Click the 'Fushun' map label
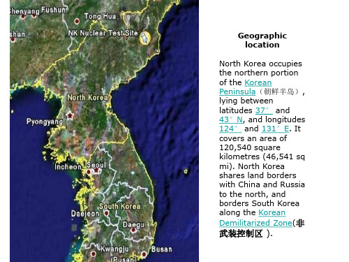 54,10
